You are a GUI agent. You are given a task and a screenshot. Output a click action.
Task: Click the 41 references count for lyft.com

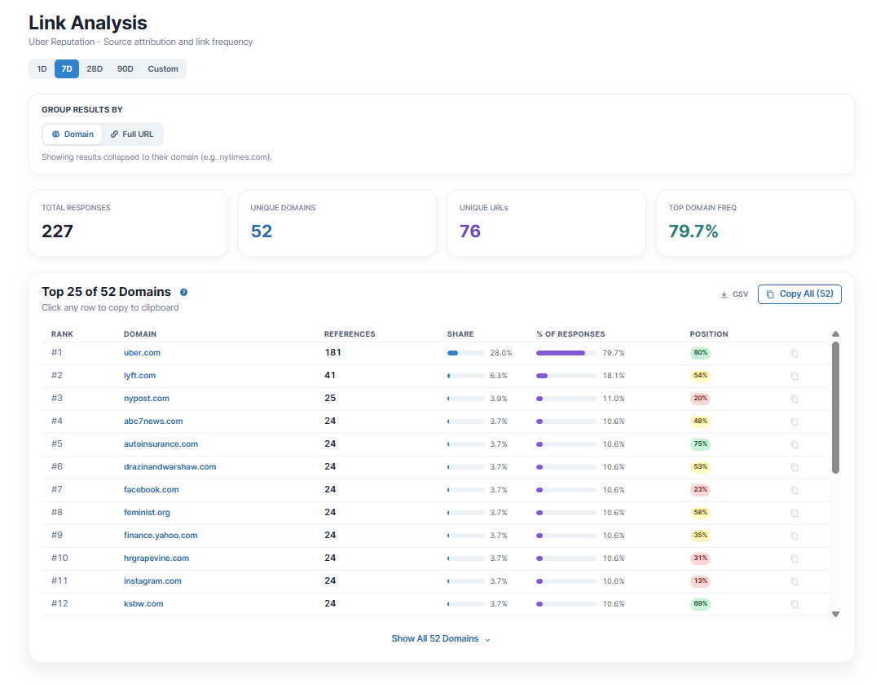330,376
